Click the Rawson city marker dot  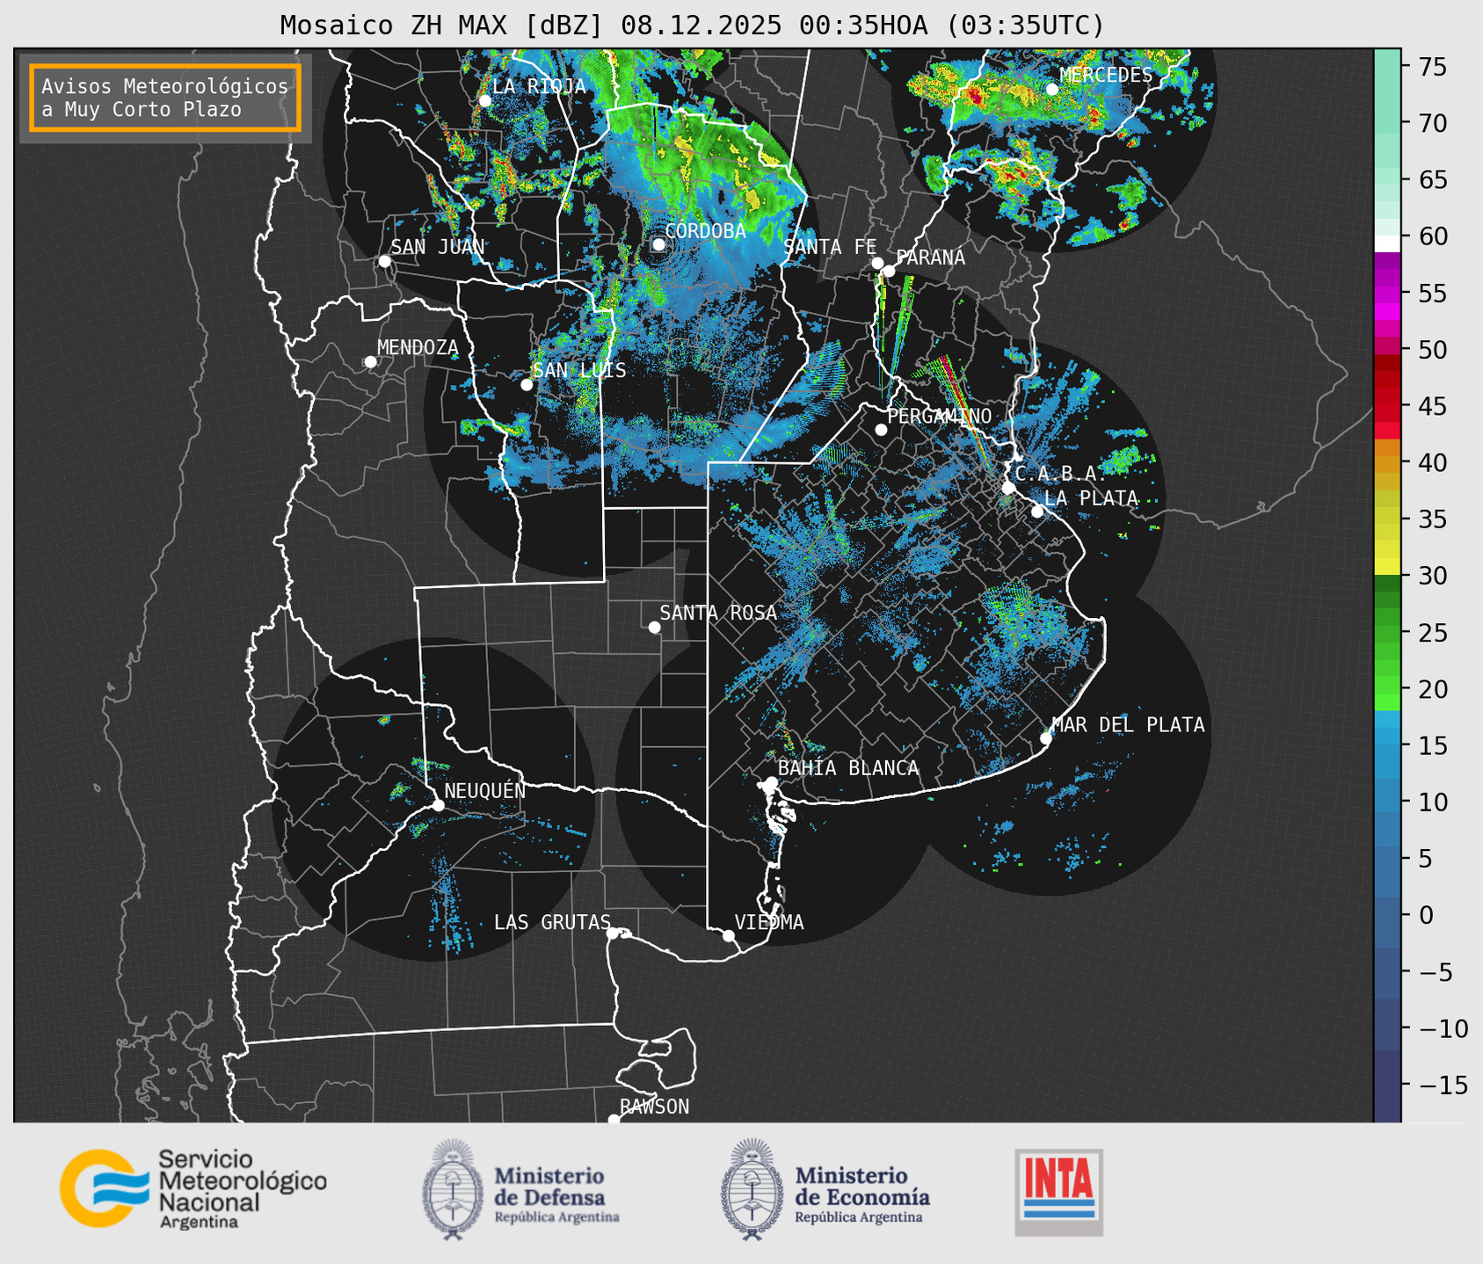[614, 1120]
